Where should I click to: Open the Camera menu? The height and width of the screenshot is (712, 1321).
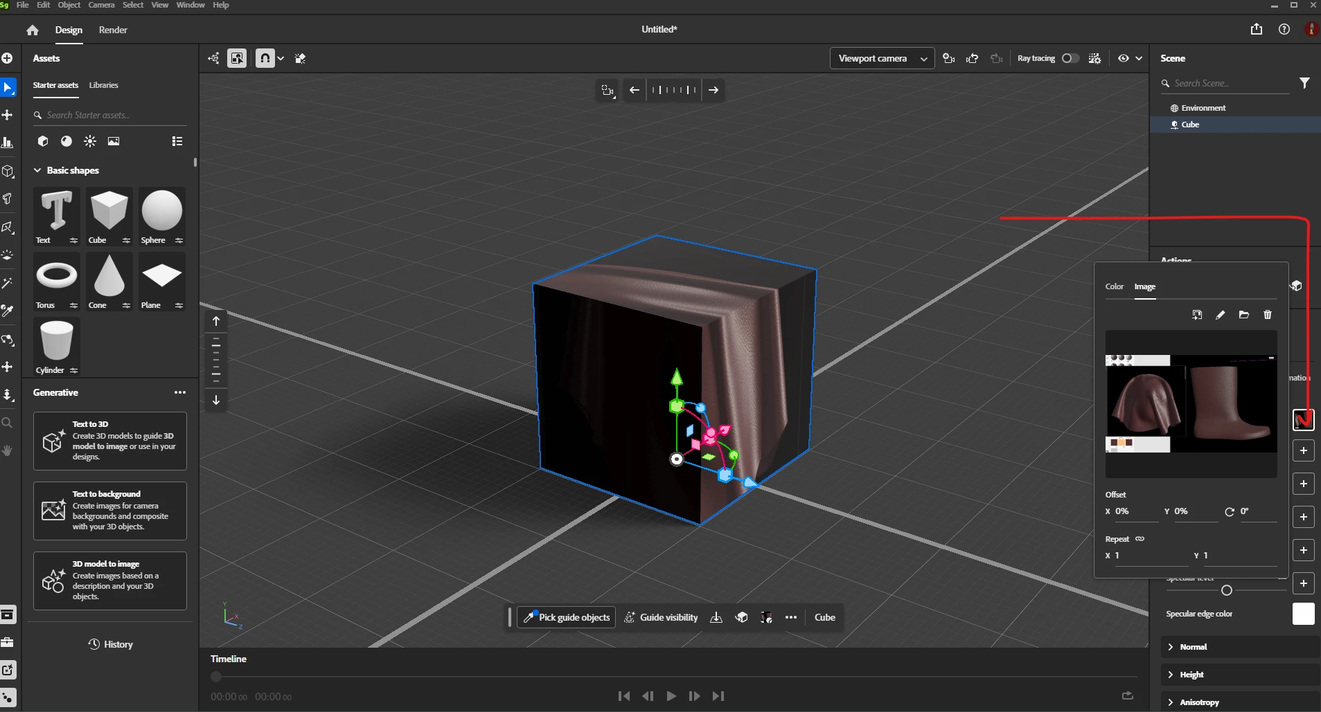tap(101, 5)
